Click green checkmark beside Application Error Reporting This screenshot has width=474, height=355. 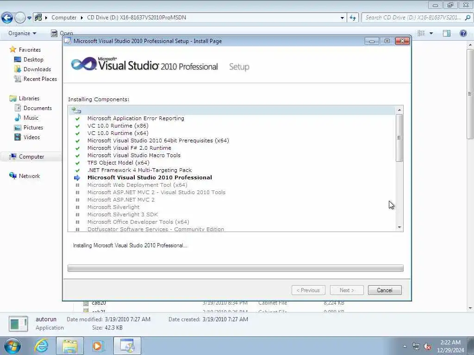tap(77, 119)
